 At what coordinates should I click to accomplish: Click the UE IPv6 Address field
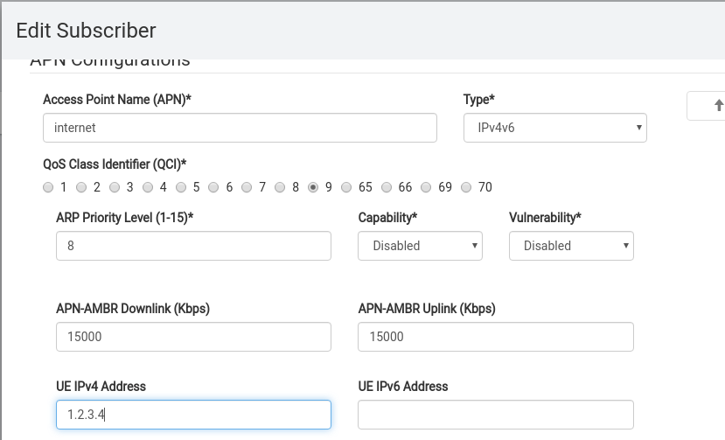pos(495,415)
